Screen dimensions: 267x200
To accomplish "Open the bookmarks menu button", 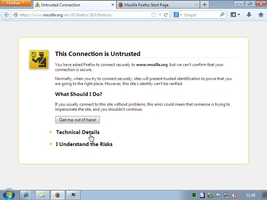I will [x=235, y=15].
